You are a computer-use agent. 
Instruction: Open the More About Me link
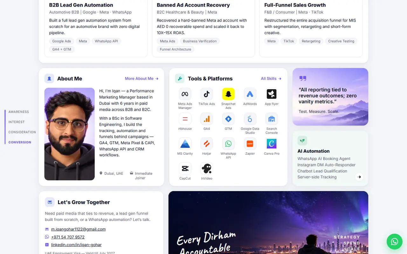pos(141,78)
